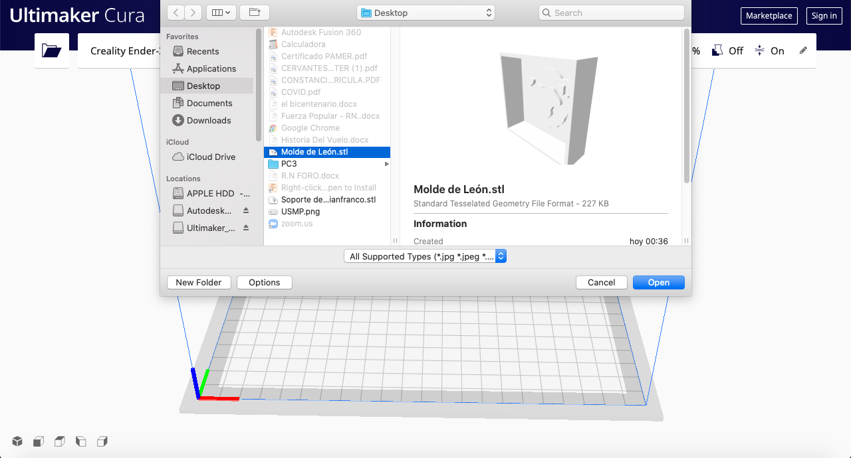Switch to right side view cube
The width and height of the screenshot is (851, 458).
102,441
